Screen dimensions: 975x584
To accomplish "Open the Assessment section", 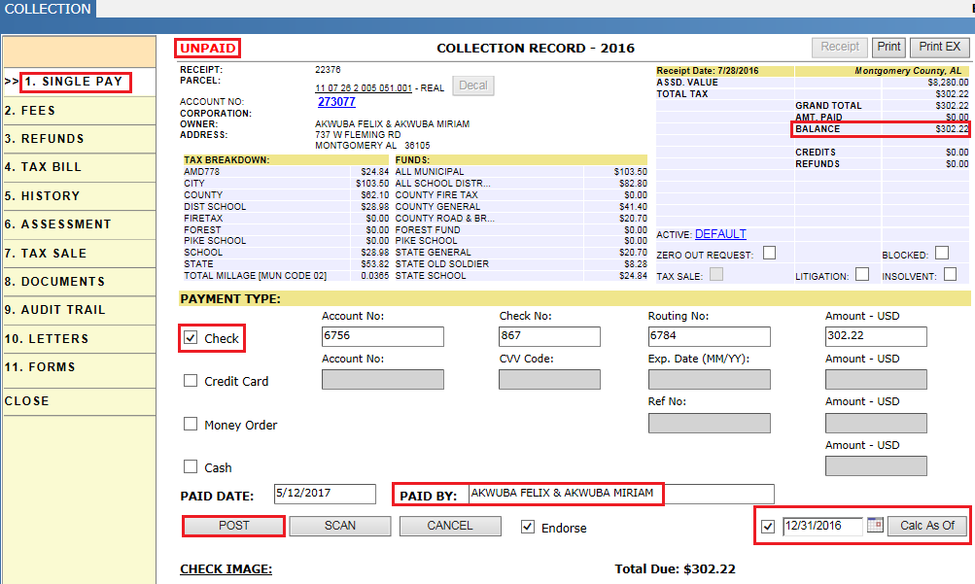I will click(80, 224).
